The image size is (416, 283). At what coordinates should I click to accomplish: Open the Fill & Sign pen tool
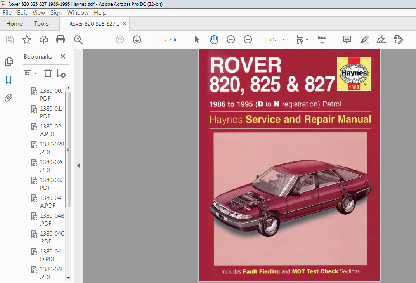click(x=381, y=40)
